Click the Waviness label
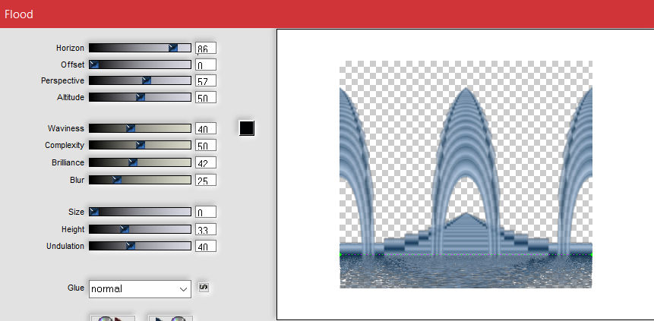 tap(66, 128)
